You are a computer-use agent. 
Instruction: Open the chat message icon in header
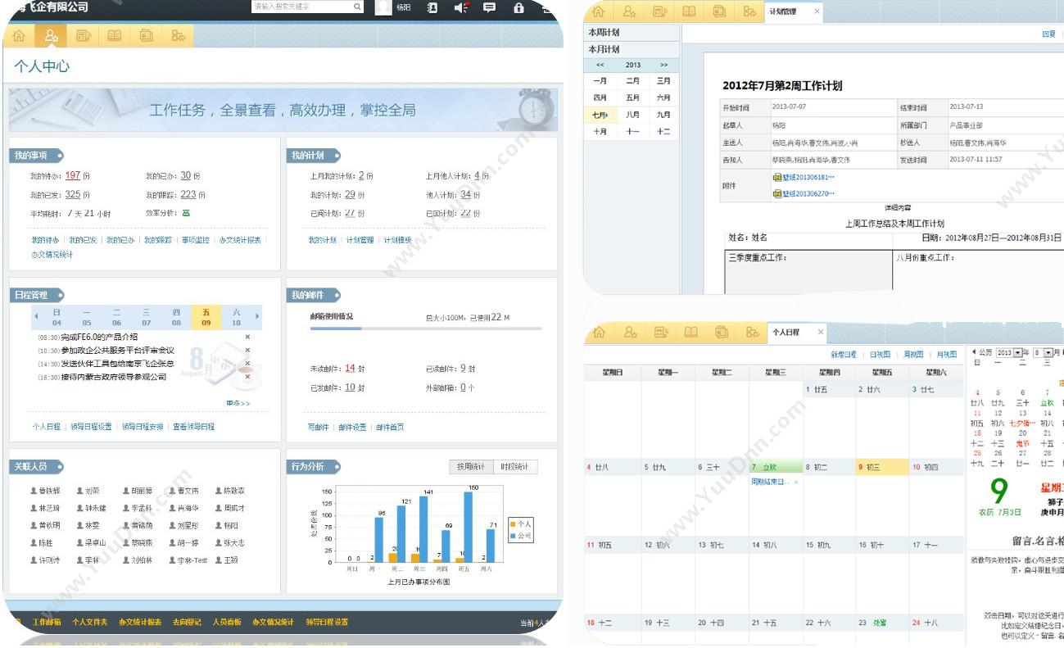point(490,7)
